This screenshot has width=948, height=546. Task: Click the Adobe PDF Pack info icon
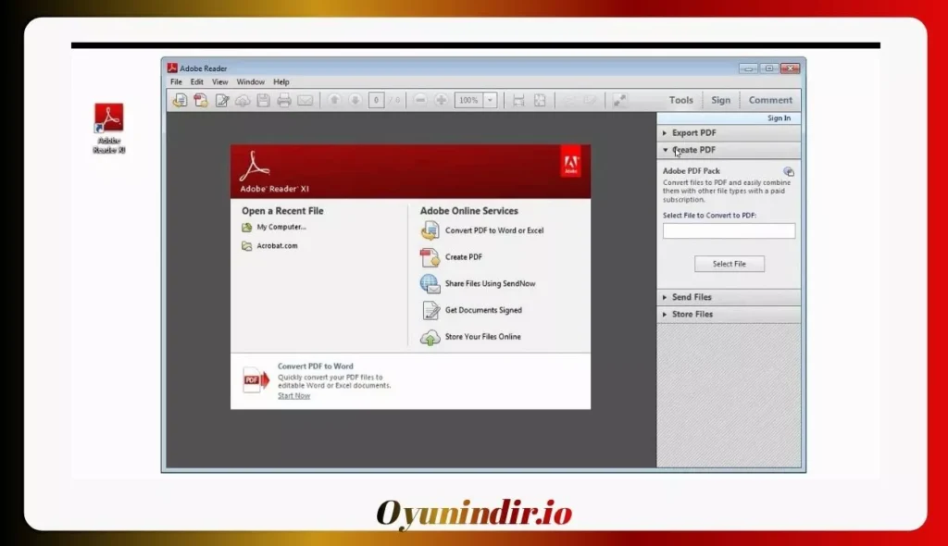[x=789, y=172]
